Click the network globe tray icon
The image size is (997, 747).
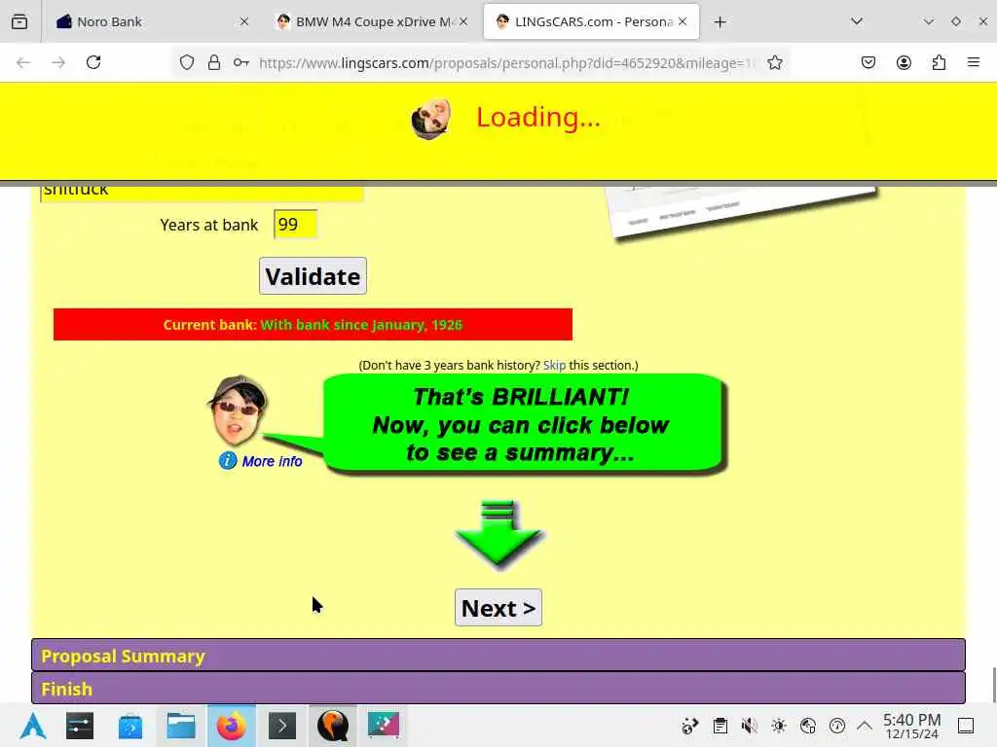point(807,726)
